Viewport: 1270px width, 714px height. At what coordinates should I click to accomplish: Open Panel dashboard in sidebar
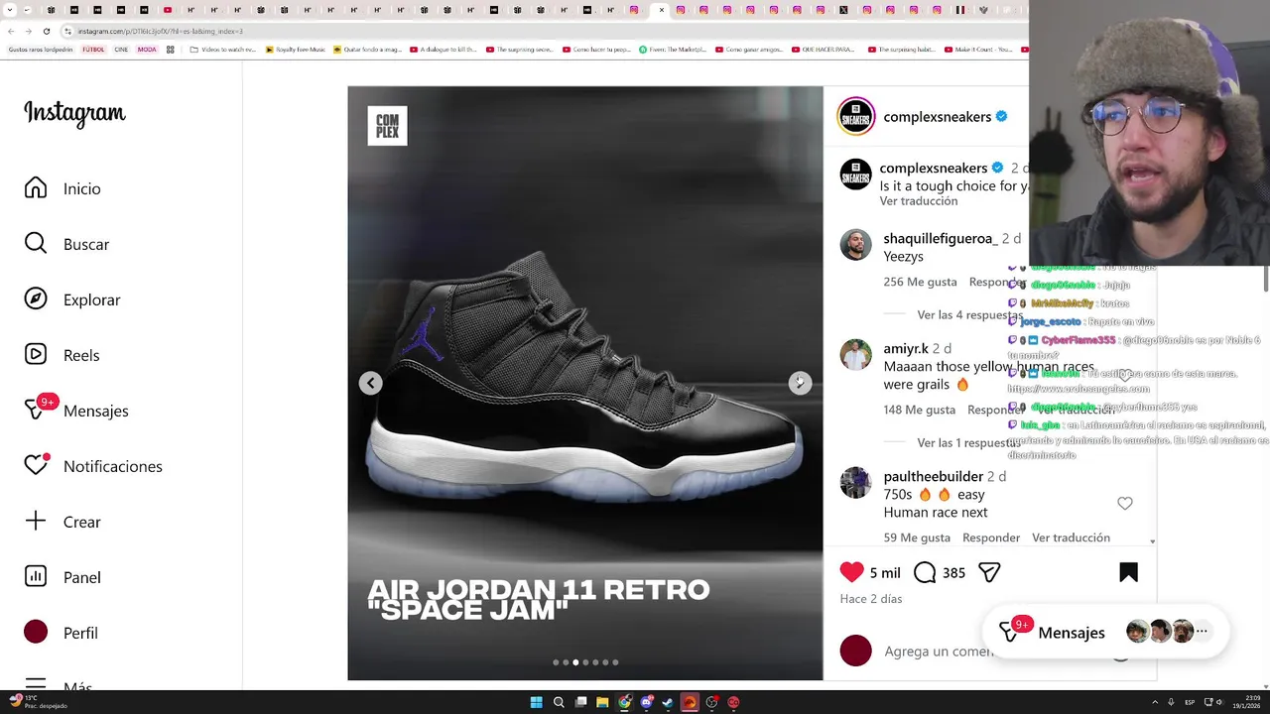[63, 577]
